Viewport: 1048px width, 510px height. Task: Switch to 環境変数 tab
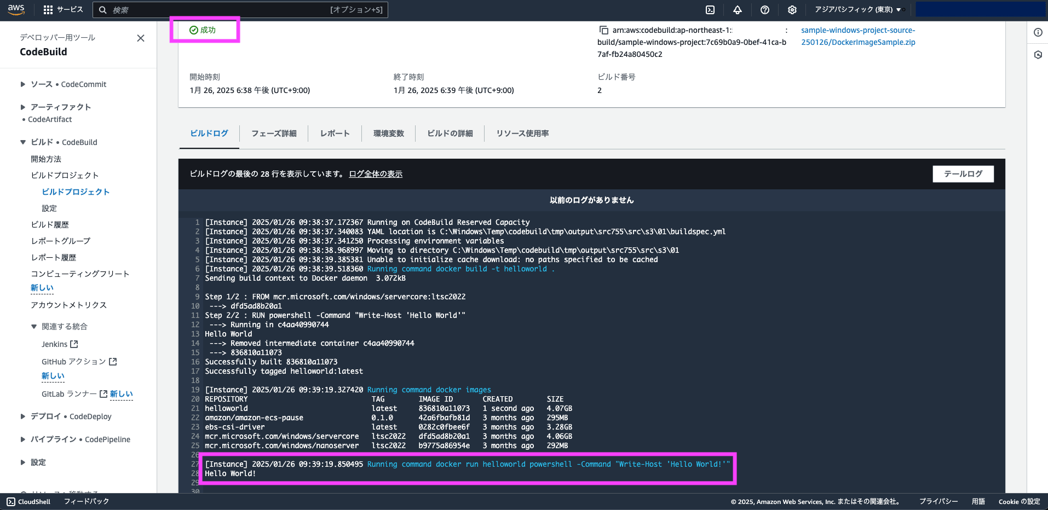pyautogui.click(x=389, y=134)
